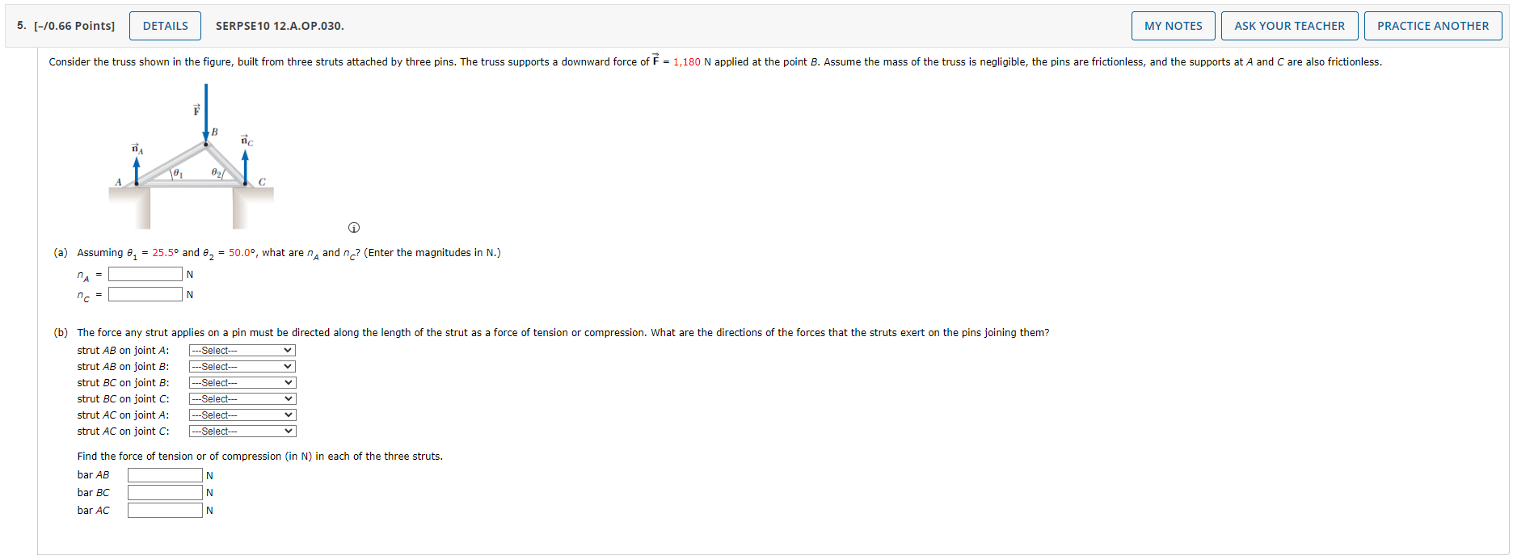Click PRACTICE ANOTHER

click(1433, 25)
